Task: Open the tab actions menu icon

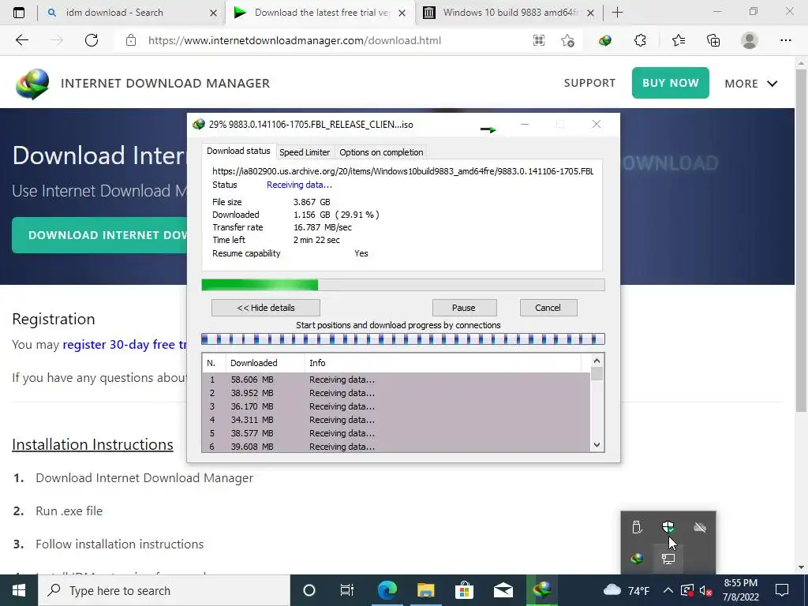Action: [x=19, y=13]
